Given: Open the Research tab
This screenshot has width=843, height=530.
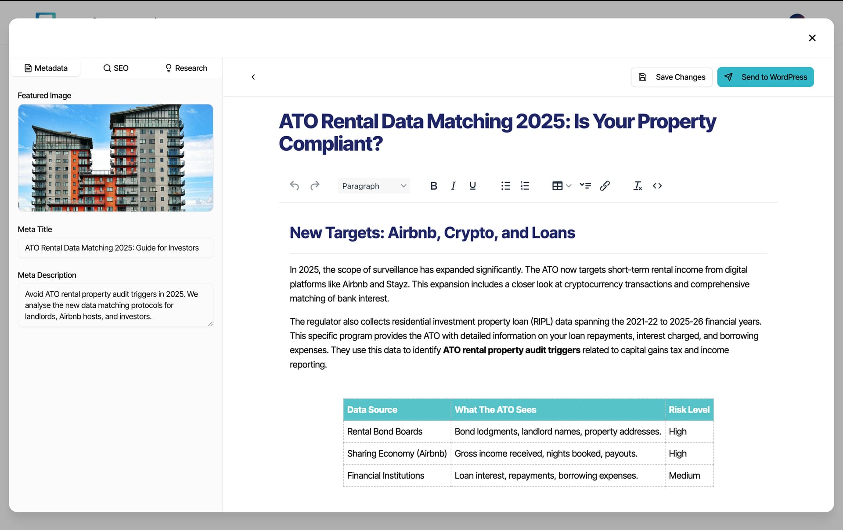Looking at the screenshot, I should pyautogui.click(x=186, y=68).
